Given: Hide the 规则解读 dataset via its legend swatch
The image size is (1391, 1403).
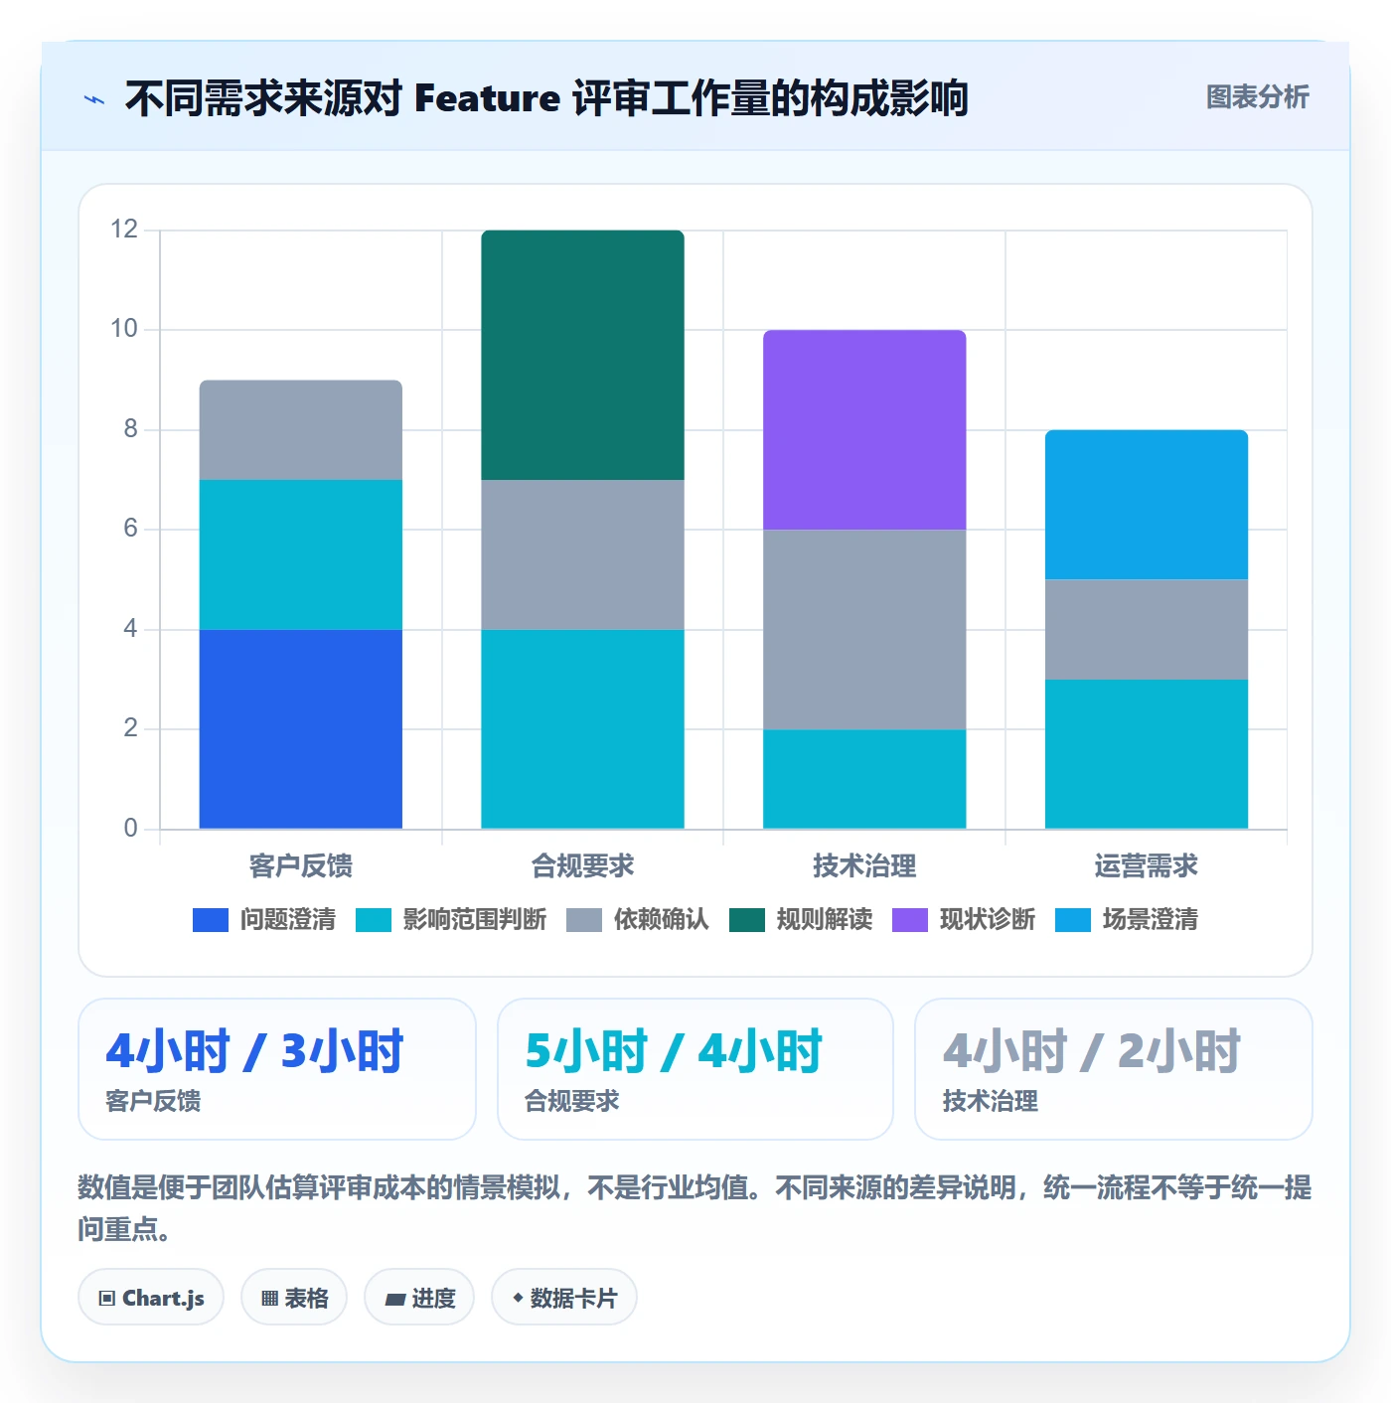Looking at the screenshot, I should (x=747, y=920).
